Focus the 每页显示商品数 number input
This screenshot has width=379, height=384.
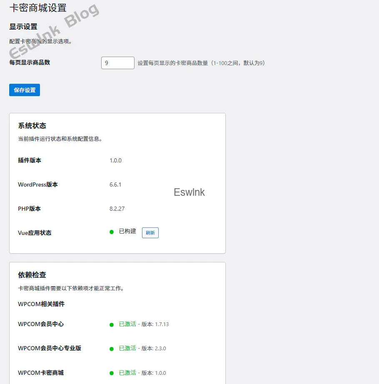117,63
